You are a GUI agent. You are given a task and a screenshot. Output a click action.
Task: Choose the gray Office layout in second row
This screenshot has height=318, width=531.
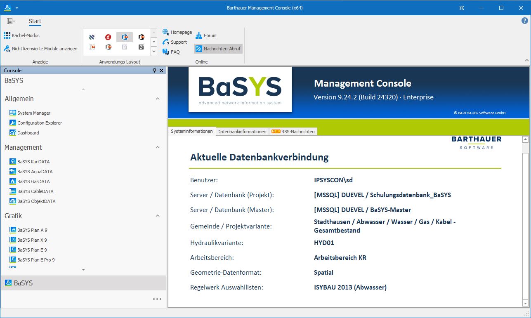(108, 47)
